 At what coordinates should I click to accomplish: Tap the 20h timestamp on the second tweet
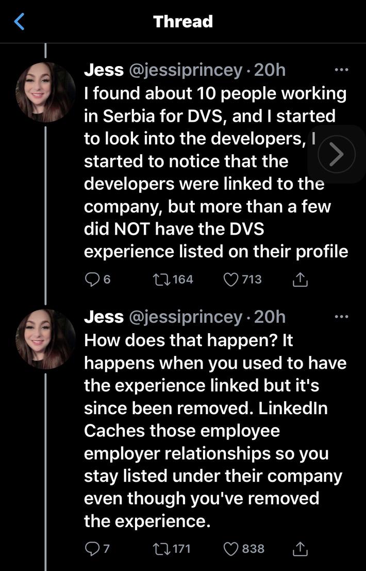click(270, 317)
